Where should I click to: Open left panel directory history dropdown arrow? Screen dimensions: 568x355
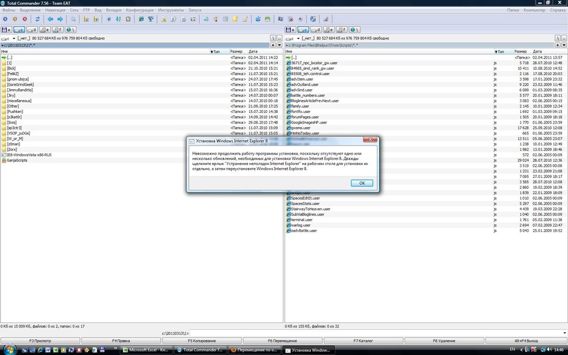tap(279, 45)
